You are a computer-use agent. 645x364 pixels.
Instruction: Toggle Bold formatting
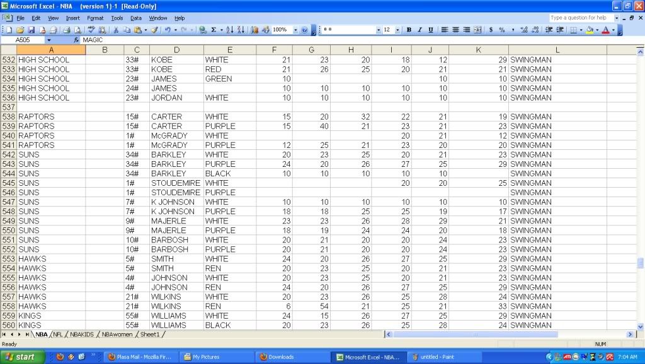tap(409, 30)
